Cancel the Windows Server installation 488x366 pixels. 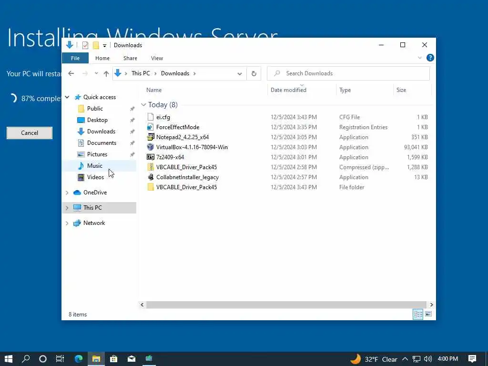[30, 133]
